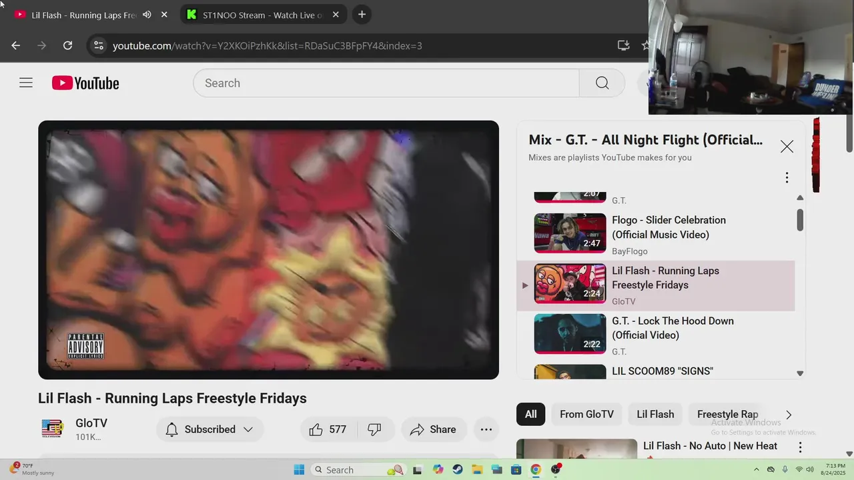The width and height of the screenshot is (854, 480).
Task: Expand the Subscribed dropdown chevron
Action: click(x=248, y=429)
